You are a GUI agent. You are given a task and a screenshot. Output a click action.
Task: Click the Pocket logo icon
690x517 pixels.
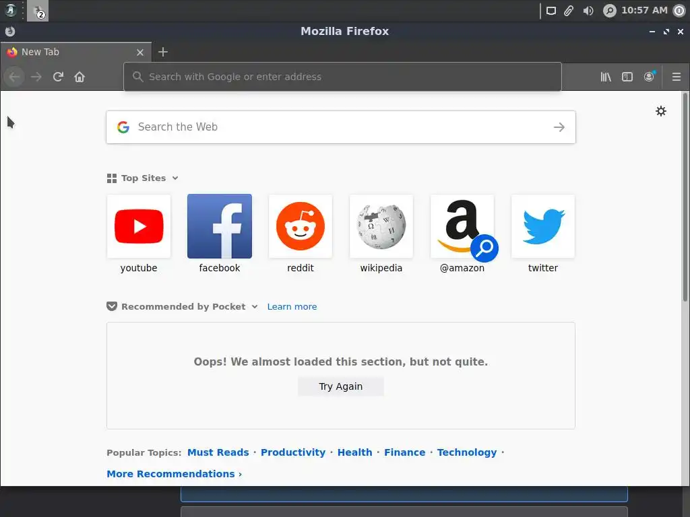click(x=112, y=306)
